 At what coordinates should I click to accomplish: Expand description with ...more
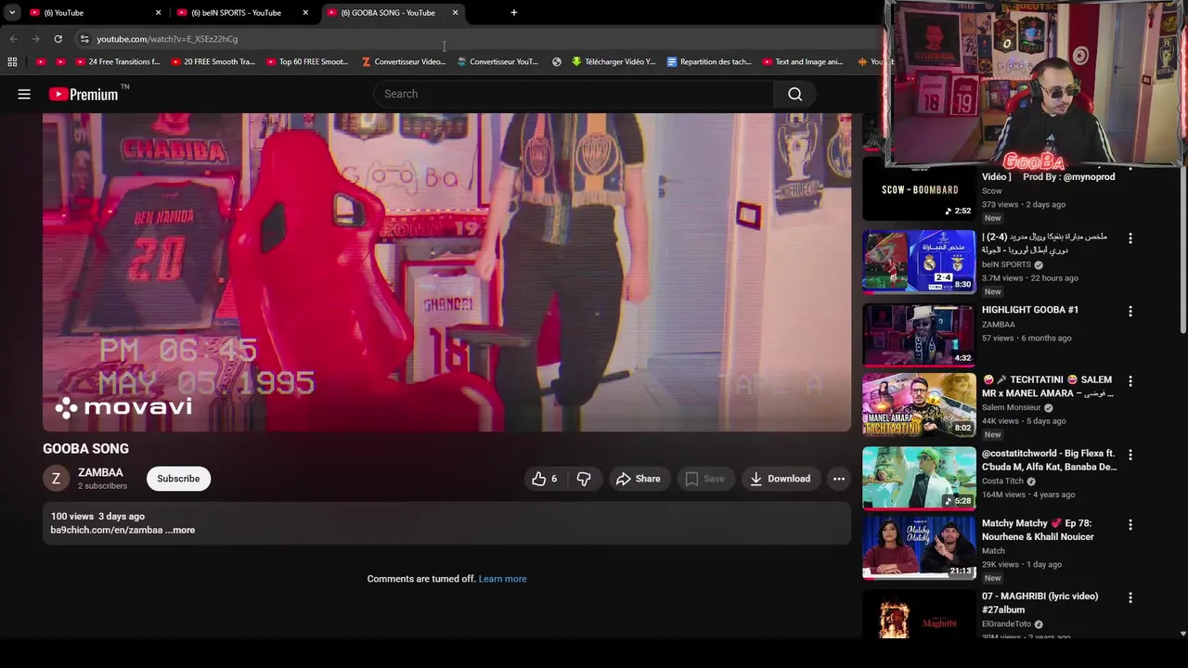(180, 530)
